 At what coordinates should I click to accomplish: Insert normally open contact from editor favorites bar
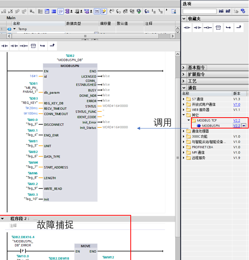coord(5,46)
